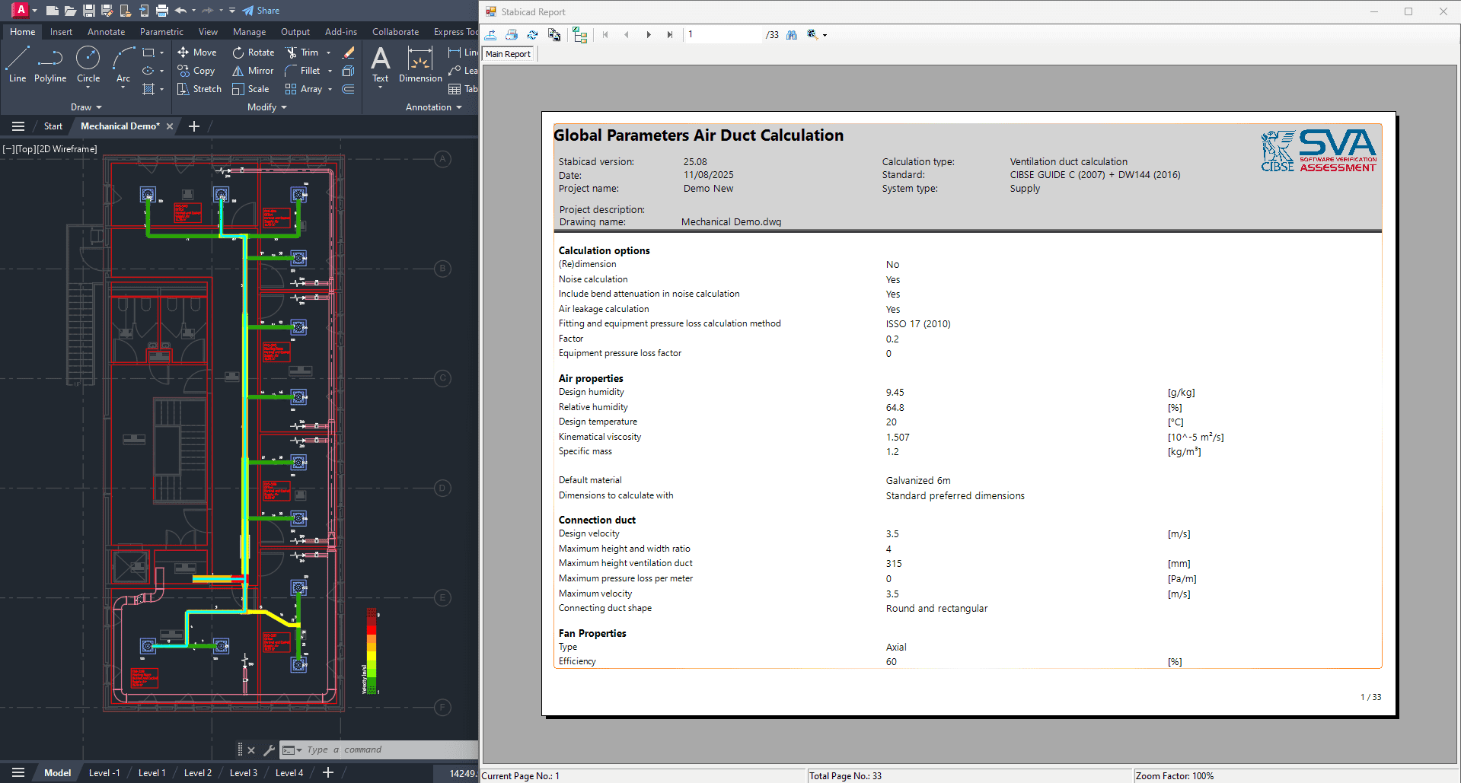Open the binoculars Find Text tool
Image resolution: width=1461 pixels, height=783 pixels.
[x=792, y=34]
